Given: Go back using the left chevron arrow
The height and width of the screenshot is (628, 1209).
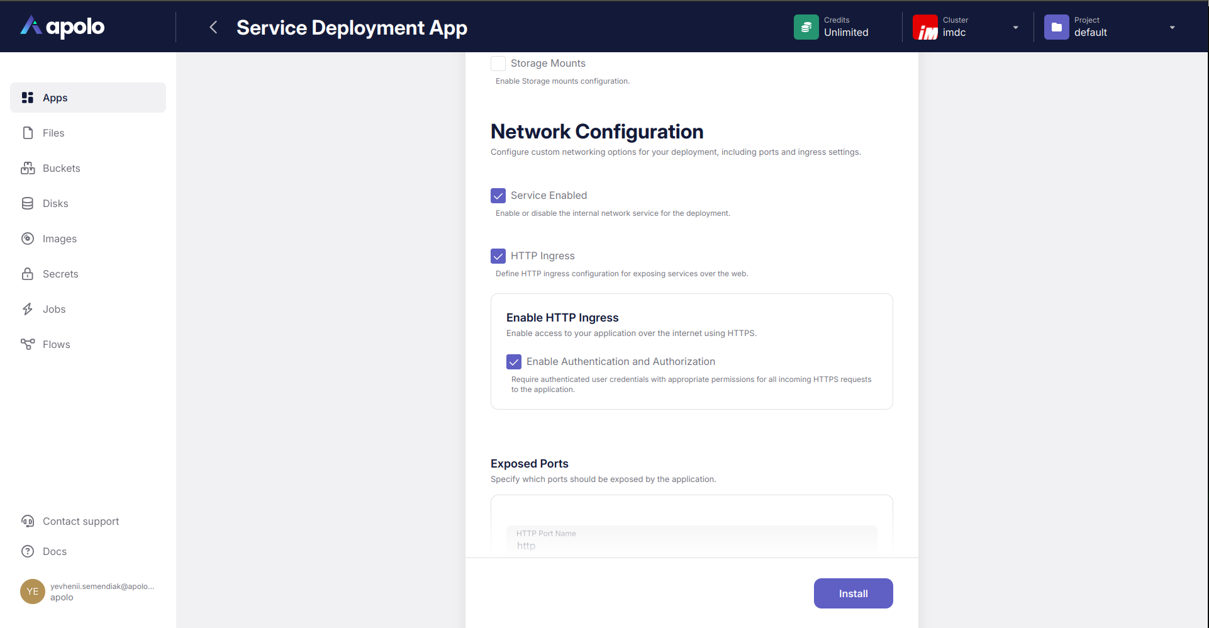Looking at the screenshot, I should coord(213,27).
